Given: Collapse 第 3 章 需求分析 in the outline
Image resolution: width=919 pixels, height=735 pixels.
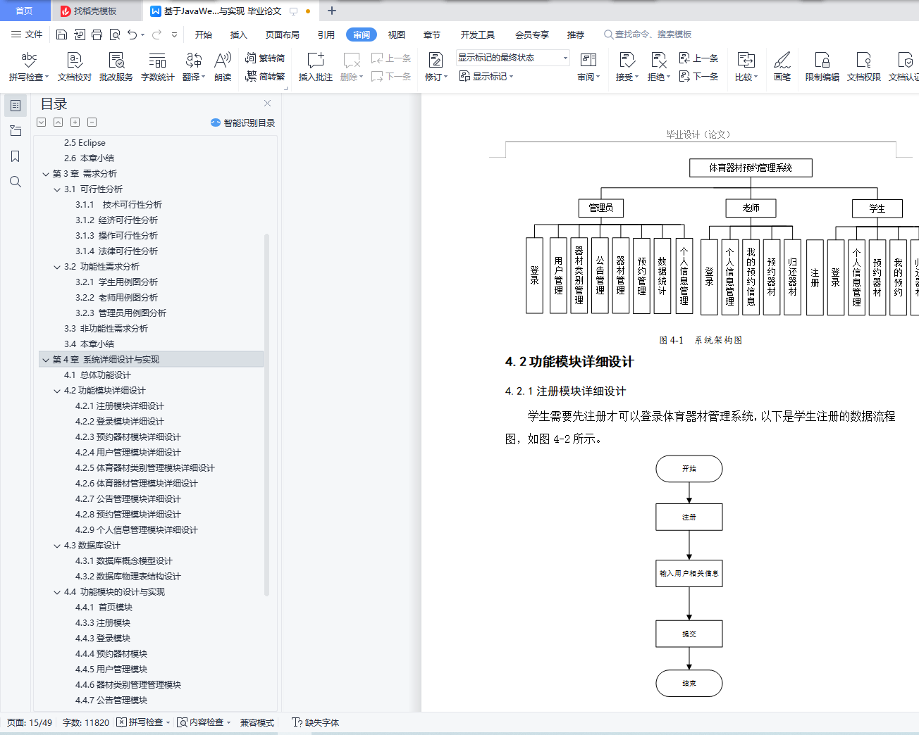Looking at the screenshot, I should click(x=46, y=174).
